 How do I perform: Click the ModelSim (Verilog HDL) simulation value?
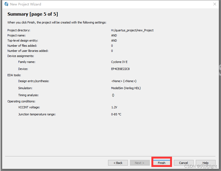pos(126,88)
